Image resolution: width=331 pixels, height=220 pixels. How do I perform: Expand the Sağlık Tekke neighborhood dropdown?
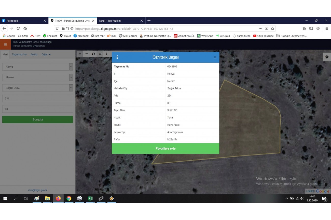71,88
